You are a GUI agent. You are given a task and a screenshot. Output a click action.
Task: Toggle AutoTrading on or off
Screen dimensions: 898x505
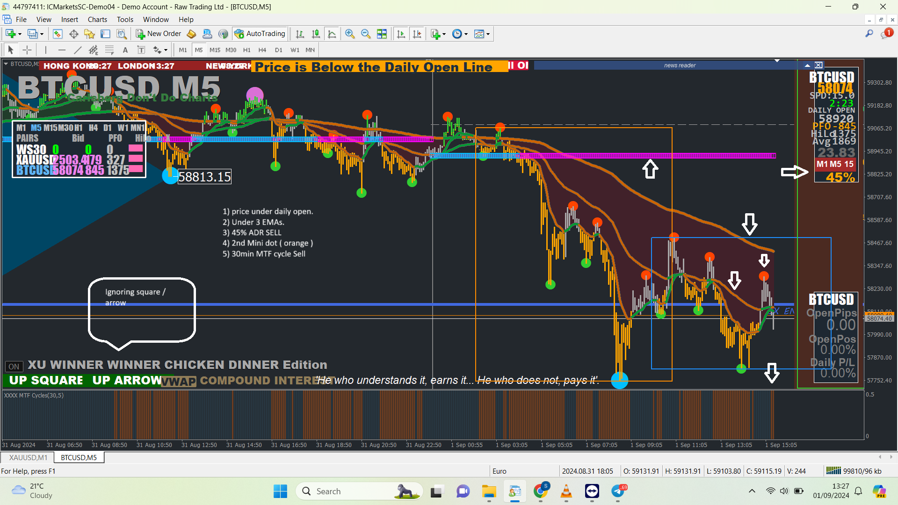click(260, 34)
